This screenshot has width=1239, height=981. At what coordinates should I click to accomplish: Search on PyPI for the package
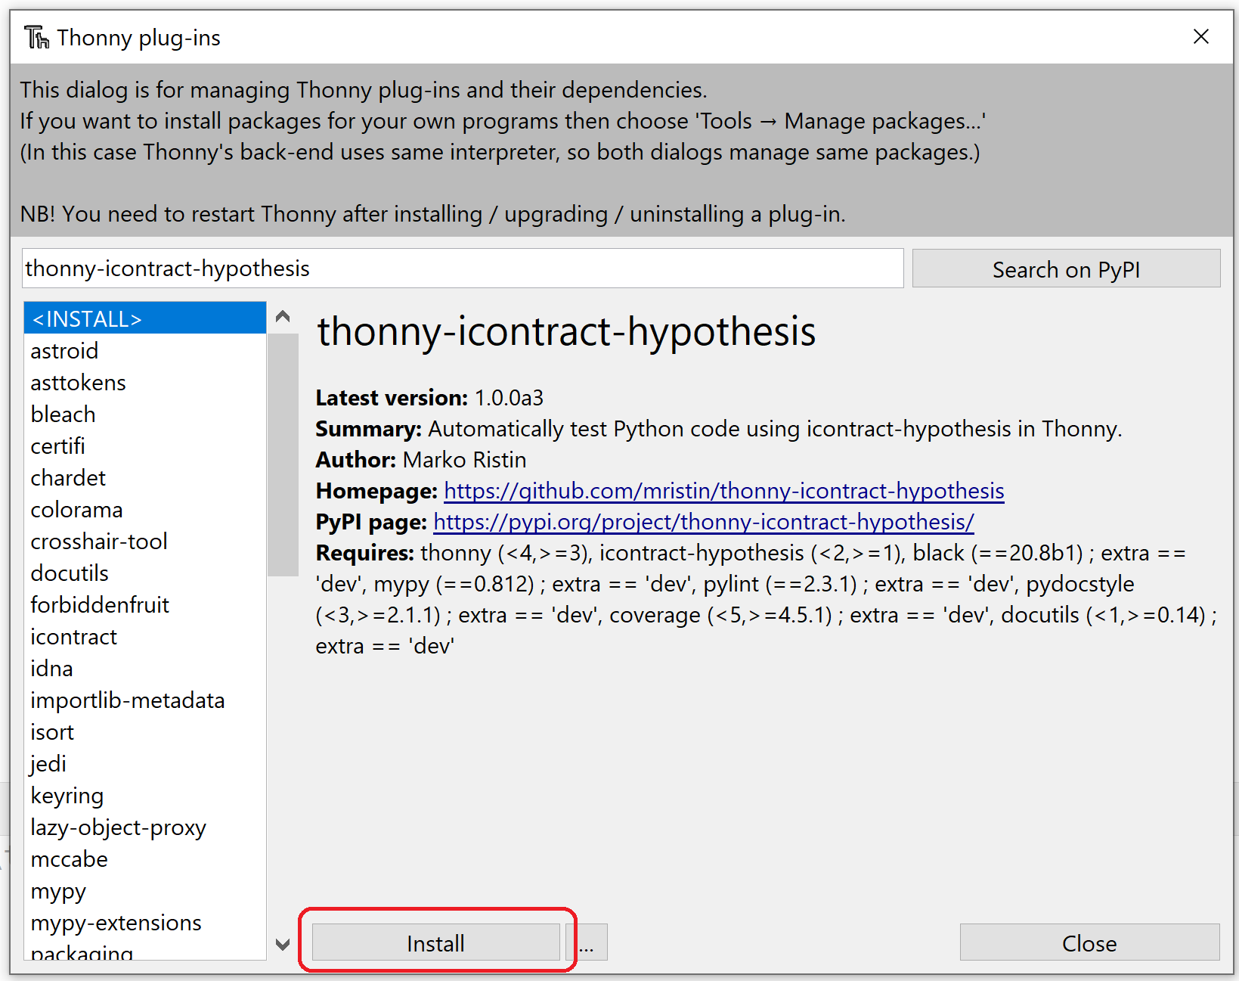pyautogui.click(x=1066, y=269)
